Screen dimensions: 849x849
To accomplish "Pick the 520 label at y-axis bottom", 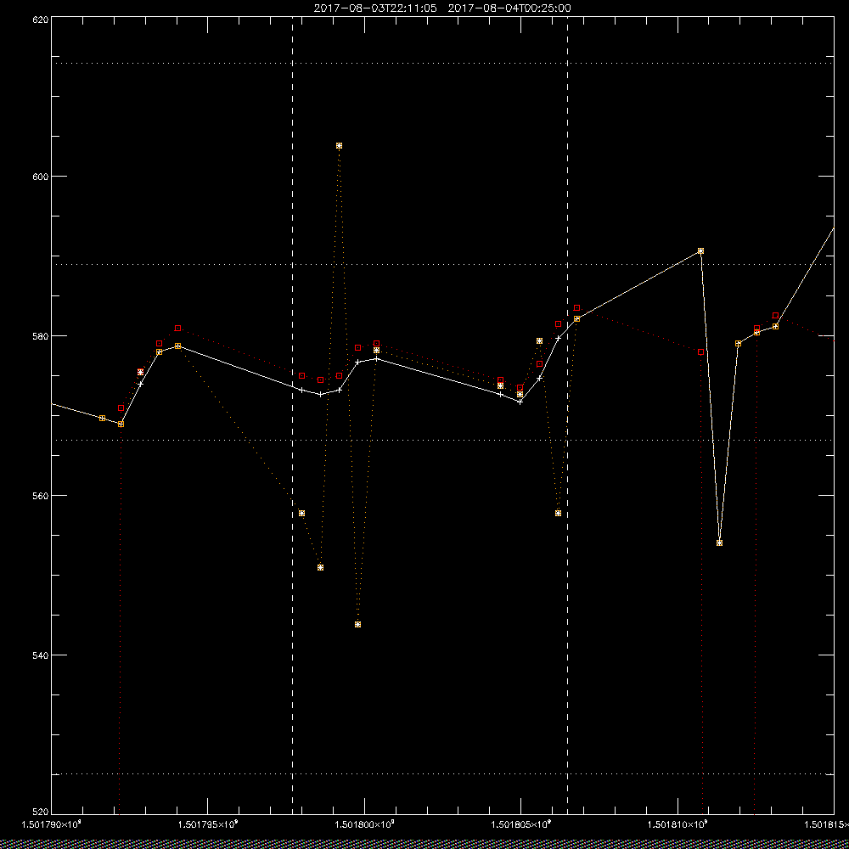I will click(41, 811).
